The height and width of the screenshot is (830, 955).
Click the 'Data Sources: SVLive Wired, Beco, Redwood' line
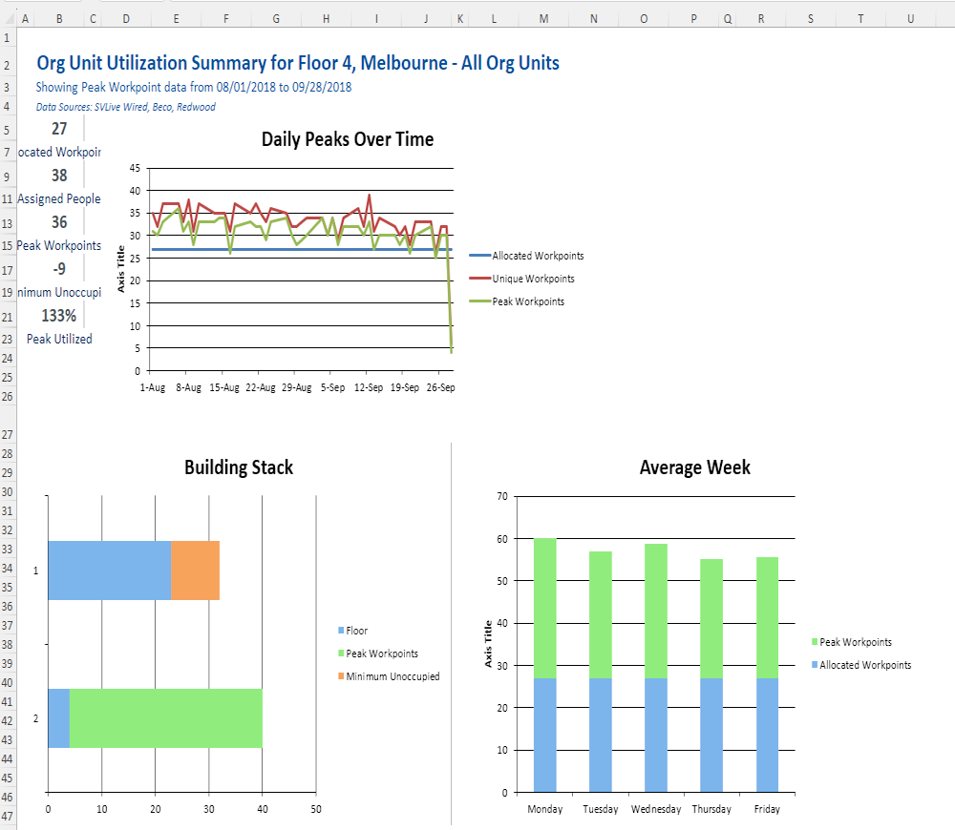[125, 107]
